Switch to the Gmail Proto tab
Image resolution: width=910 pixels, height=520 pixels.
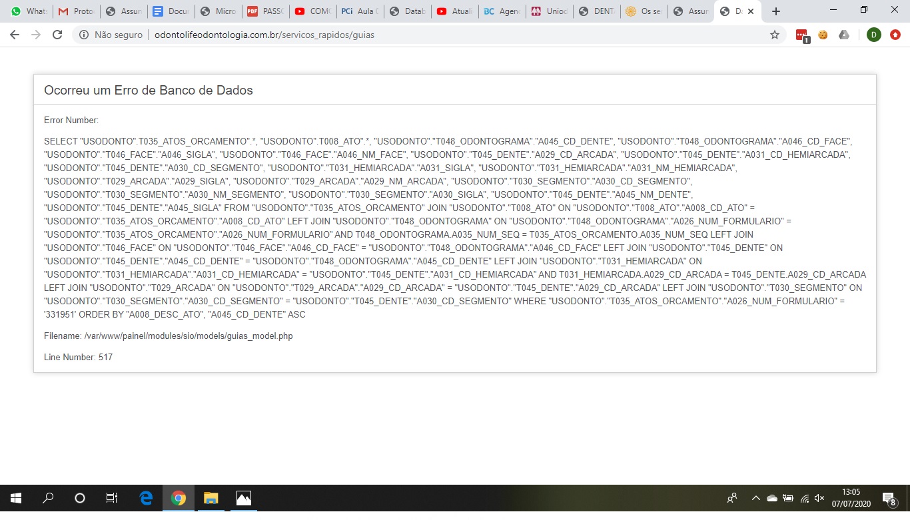click(x=75, y=11)
